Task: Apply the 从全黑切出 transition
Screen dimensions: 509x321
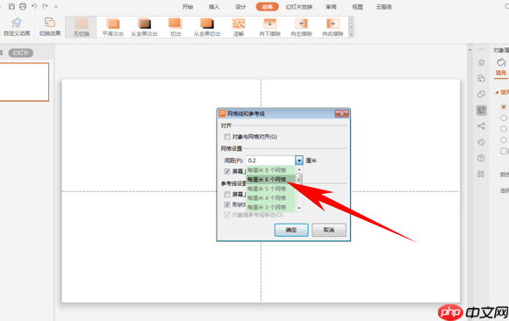Action: [207, 27]
